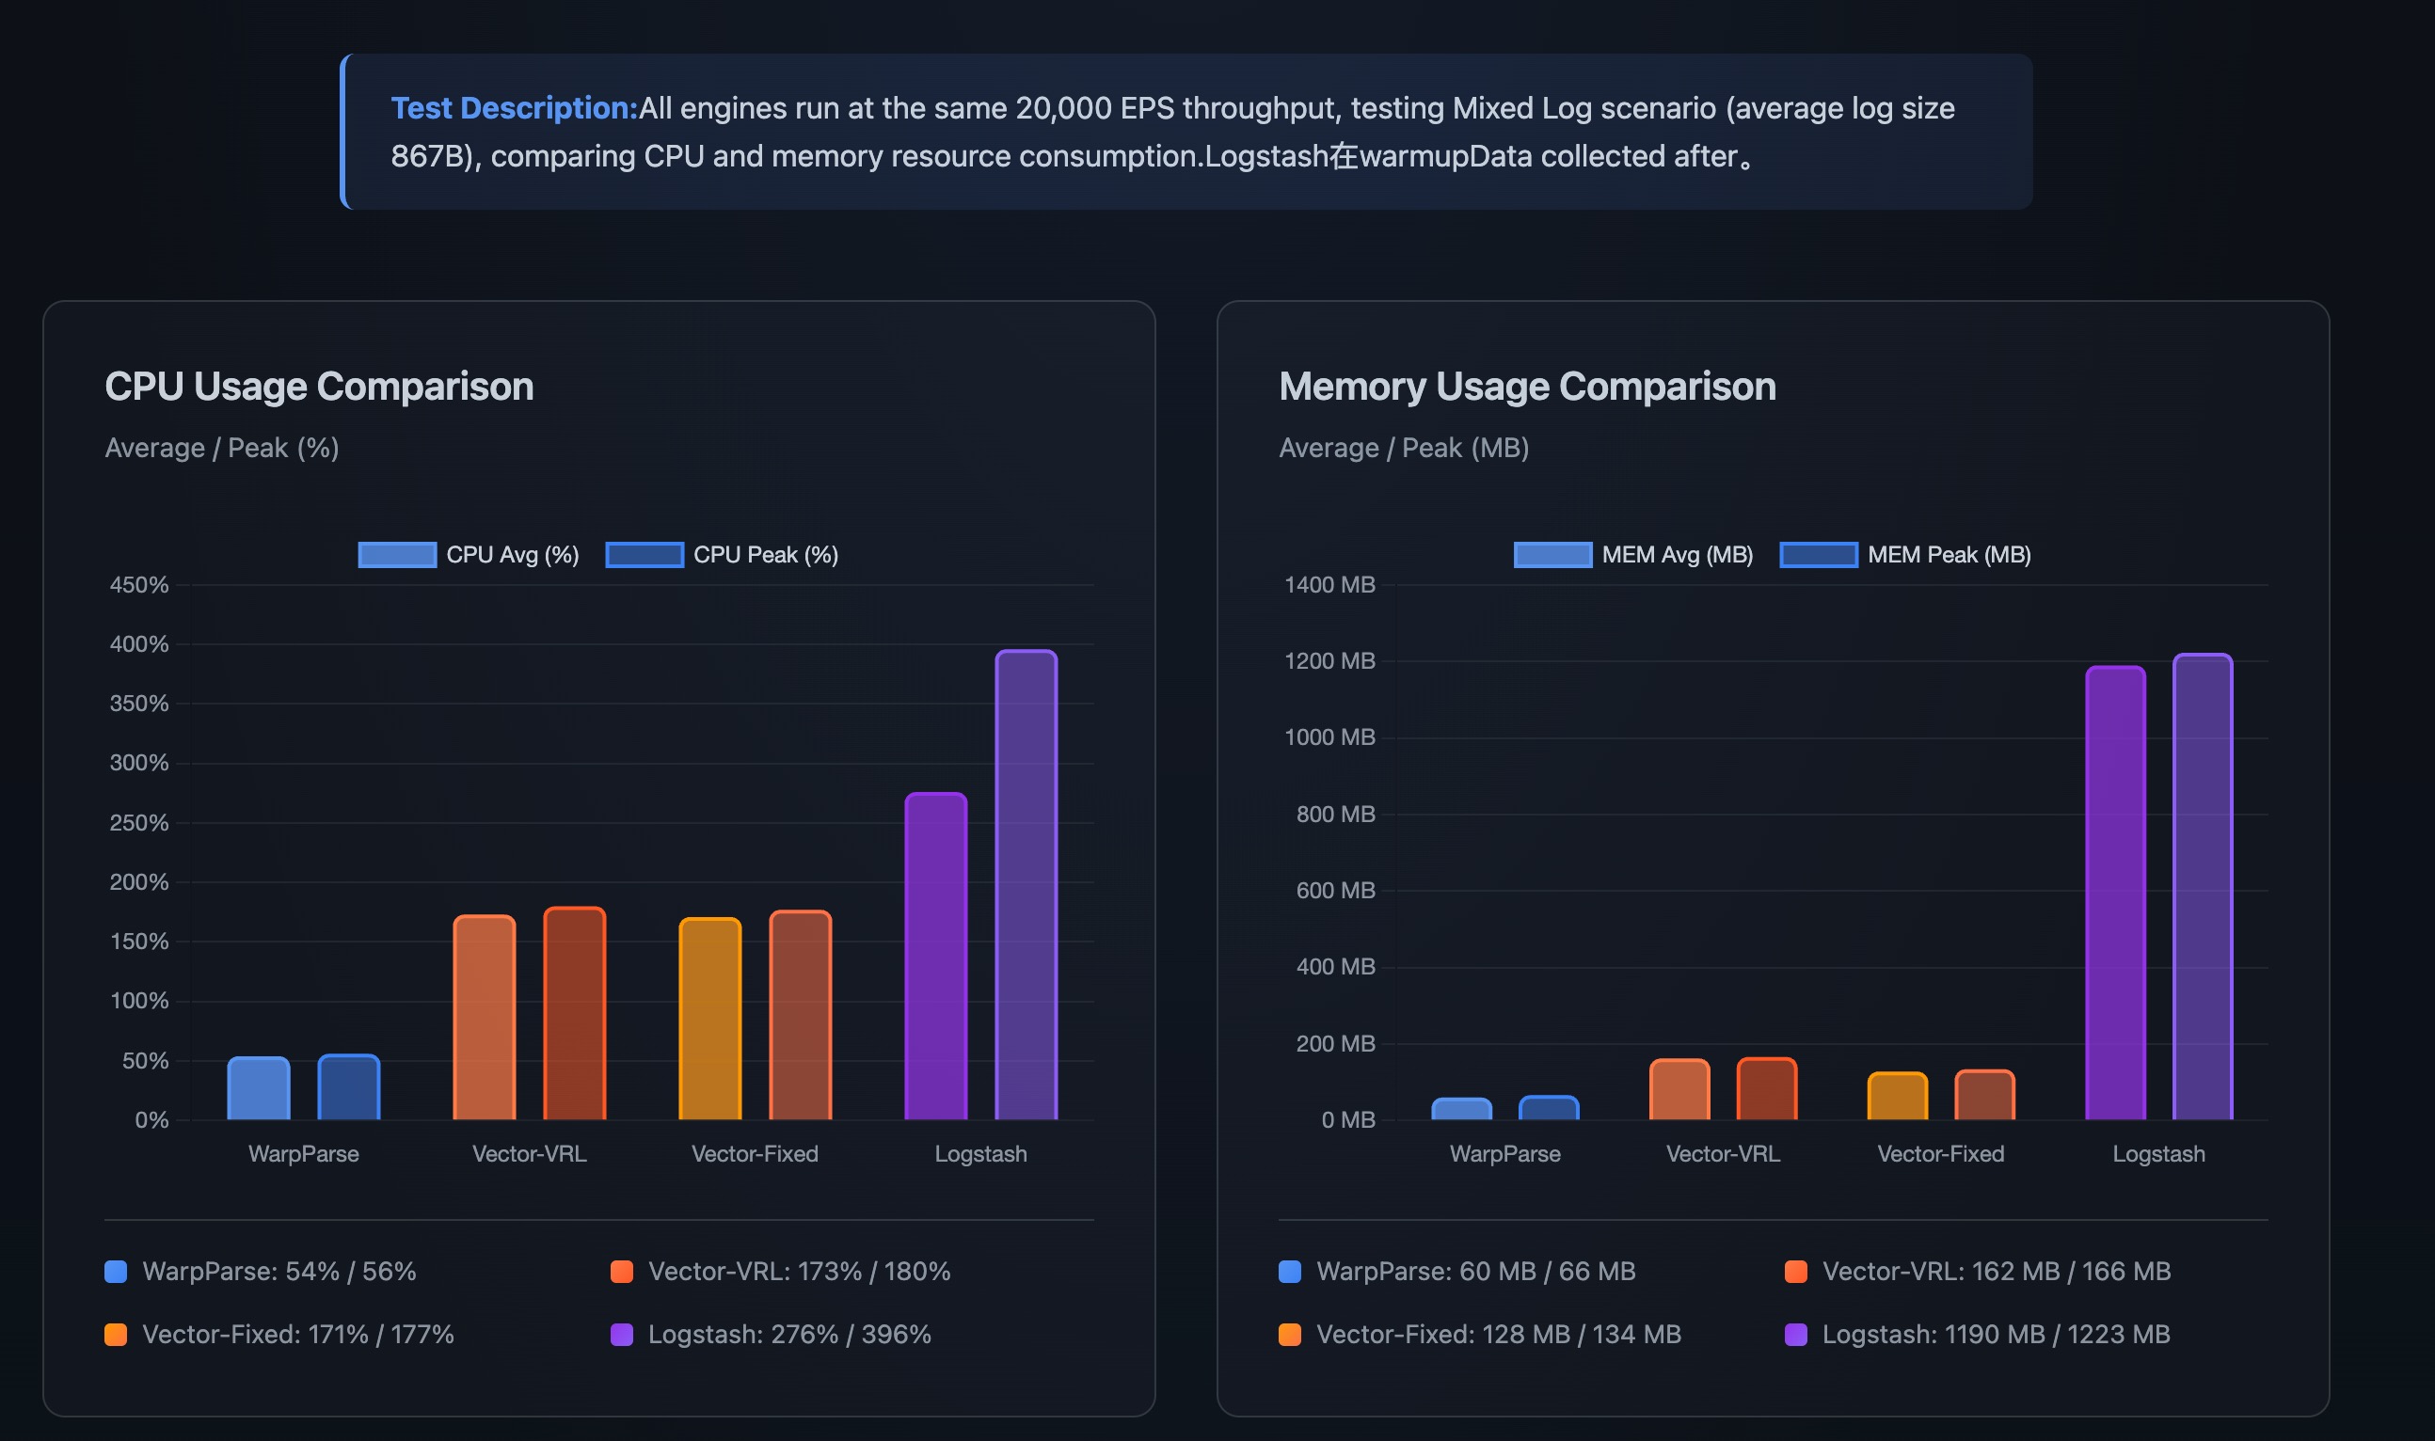This screenshot has height=1441, width=2435.
Task: Click the yellow Vector-Fixed legend square under Memory chart
Action: 1289,1334
